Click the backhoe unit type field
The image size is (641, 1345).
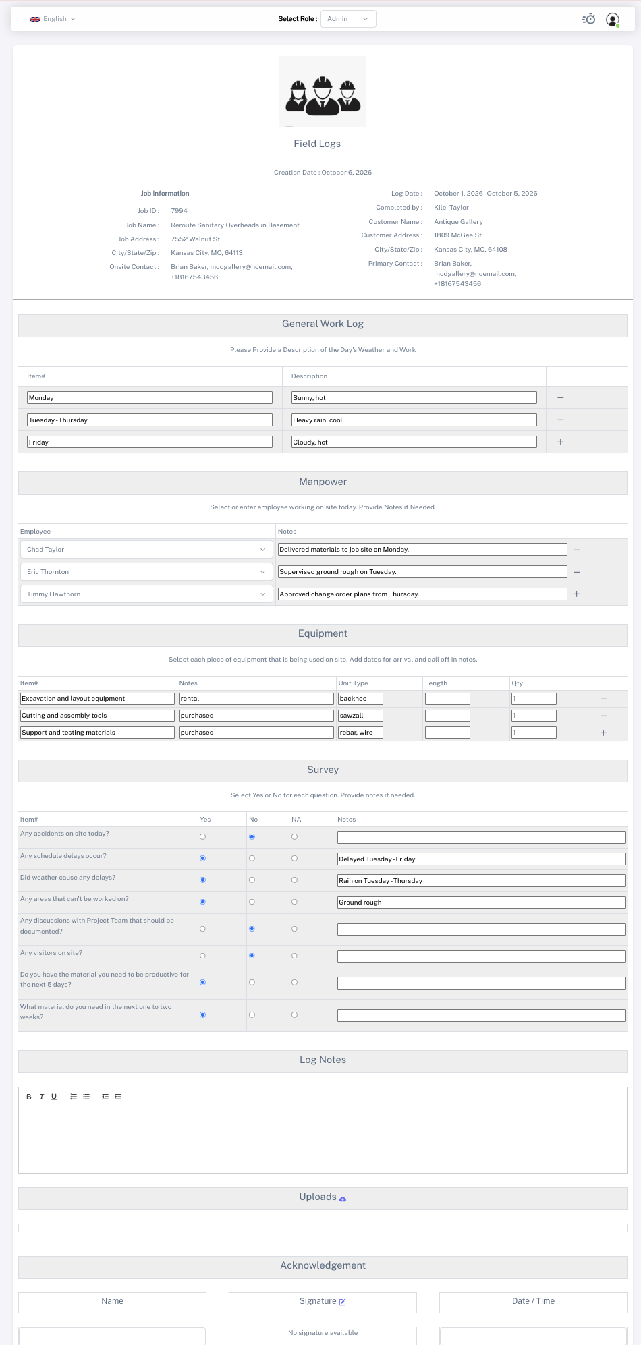[x=360, y=699]
